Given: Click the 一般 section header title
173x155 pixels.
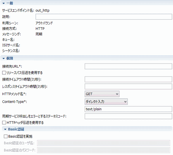Looking at the screenshot, I should [10, 3].
